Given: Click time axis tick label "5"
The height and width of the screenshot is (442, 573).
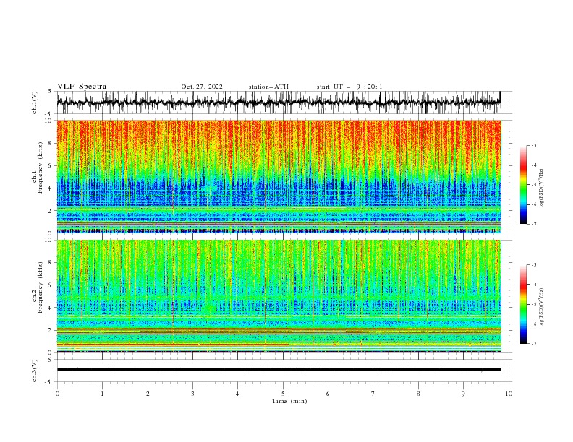Looking at the screenshot, I should [283, 394].
